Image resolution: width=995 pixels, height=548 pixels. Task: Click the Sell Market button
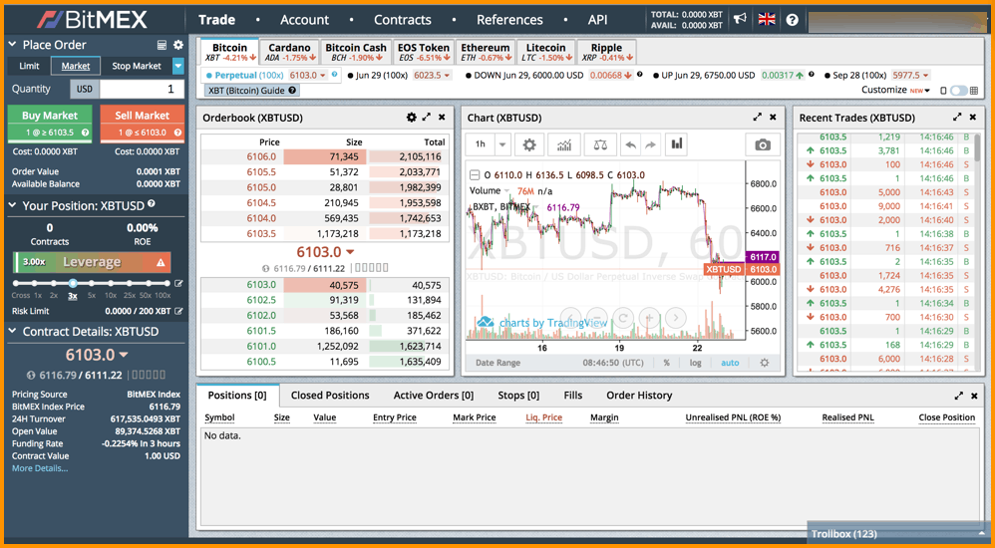pos(143,123)
